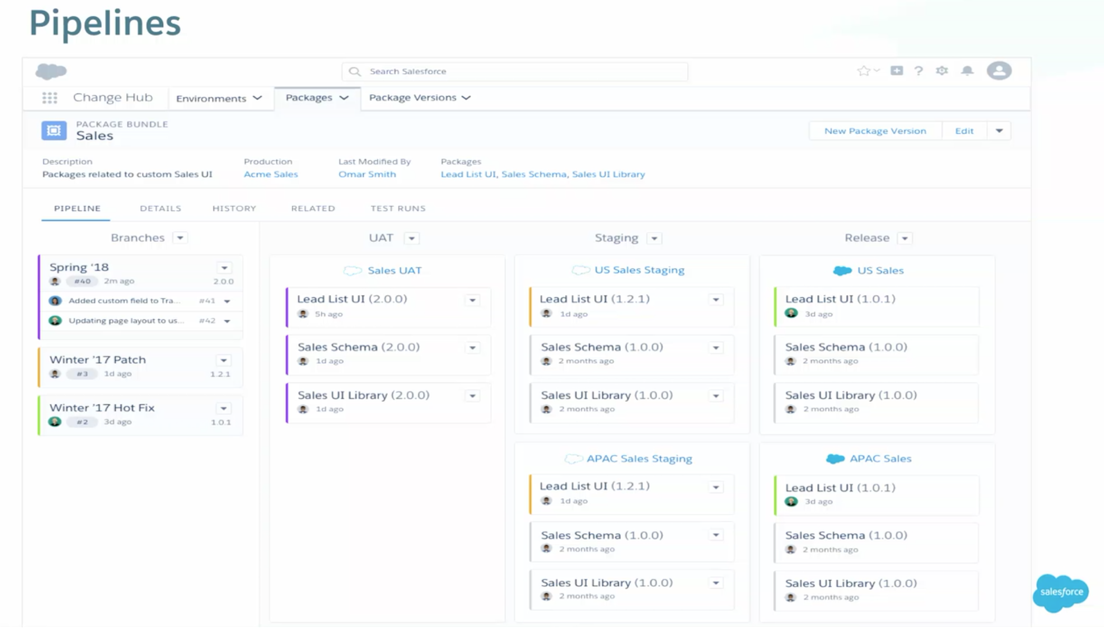This screenshot has height=628, width=1104.
Task: Switch to the Pipeline tab
Action: [x=77, y=208]
